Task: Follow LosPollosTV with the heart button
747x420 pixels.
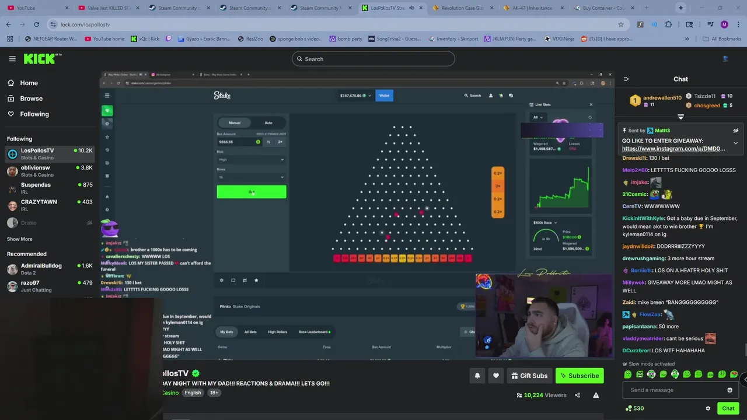Action: pyautogui.click(x=496, y=376)
